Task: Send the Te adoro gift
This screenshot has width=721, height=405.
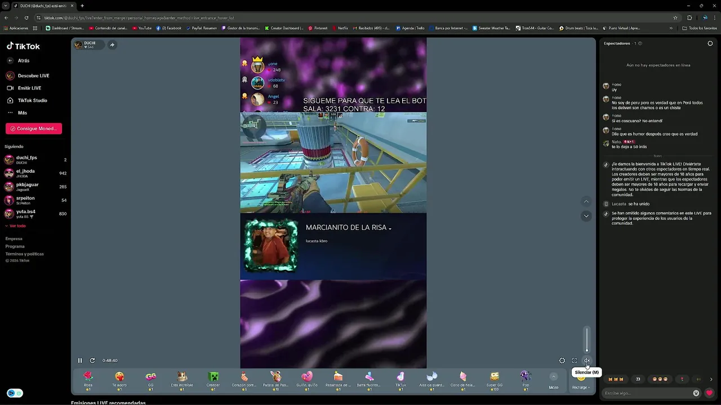Action: (x=119, y=380)
